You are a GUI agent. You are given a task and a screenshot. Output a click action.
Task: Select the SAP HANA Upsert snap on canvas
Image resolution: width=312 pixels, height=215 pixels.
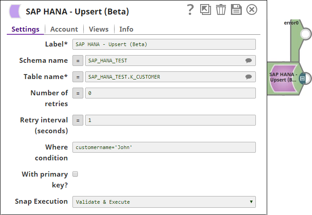point(283,78)
